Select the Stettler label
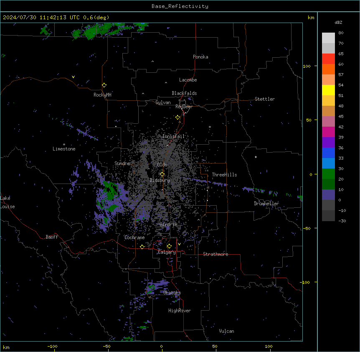Viewport: 360px width, 352px height. coord(265,99)
